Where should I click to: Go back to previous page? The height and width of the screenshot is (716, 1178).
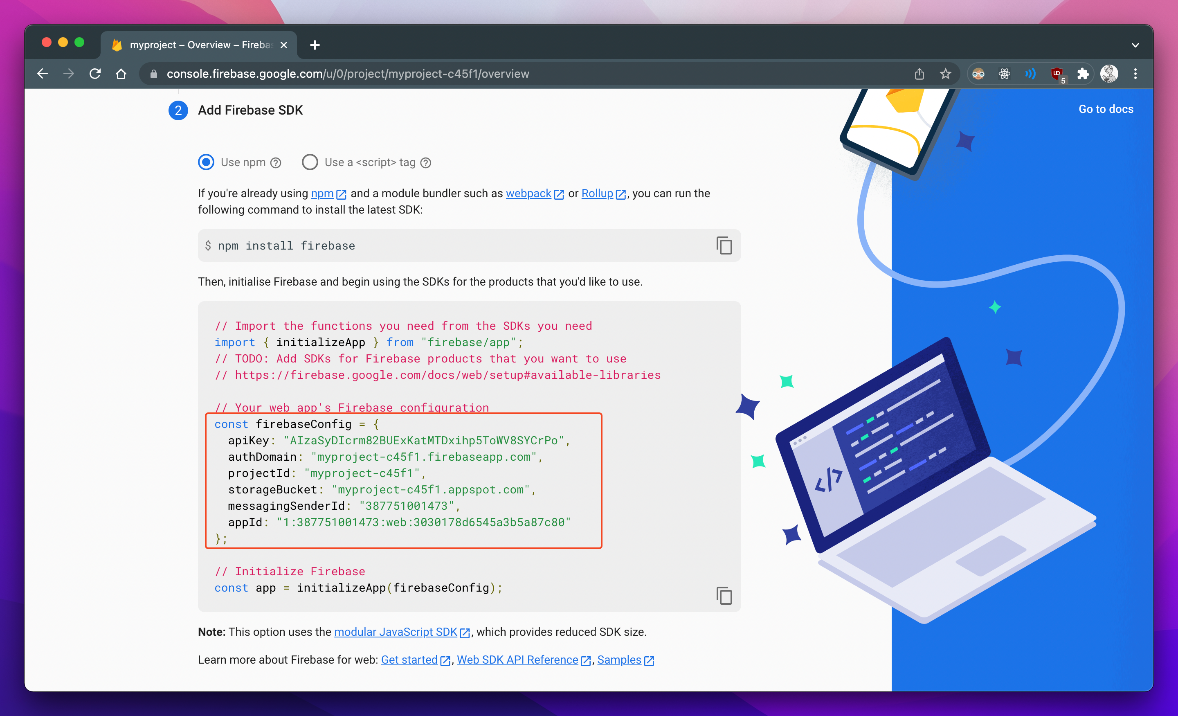coord(43,74)
